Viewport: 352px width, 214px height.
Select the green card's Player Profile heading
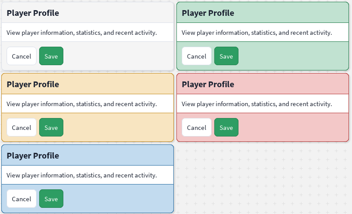[x=208, y=13]
